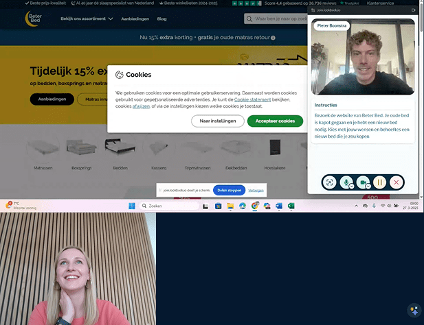Viewport: 424px width, 325px height.
Task: Click 'Accepteer cookies' button
Action: coord(275,121)
